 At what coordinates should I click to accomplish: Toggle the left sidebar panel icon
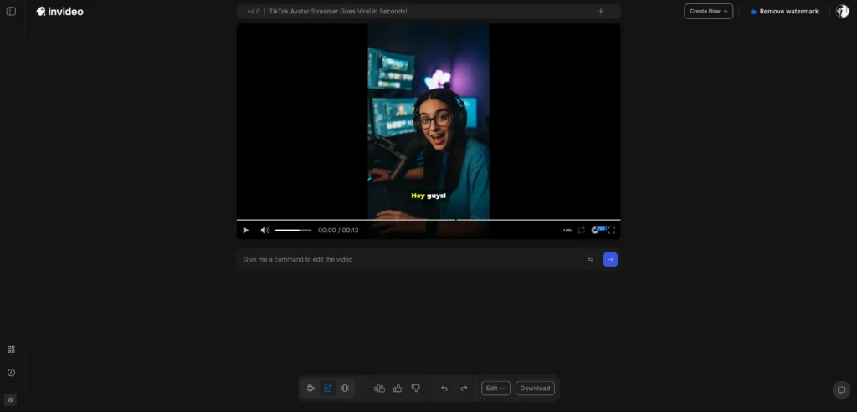(11, 11)
